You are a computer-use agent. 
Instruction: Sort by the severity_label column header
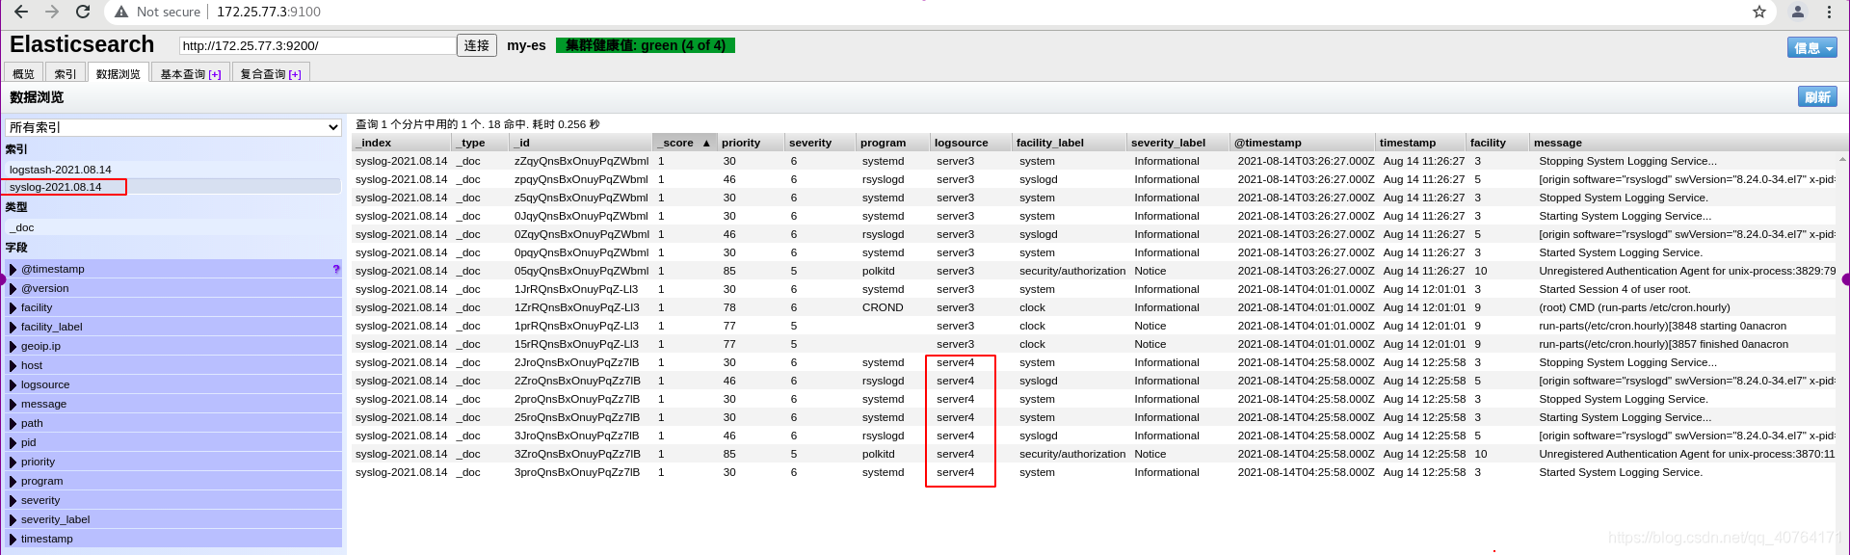[x=1178, y=143]
